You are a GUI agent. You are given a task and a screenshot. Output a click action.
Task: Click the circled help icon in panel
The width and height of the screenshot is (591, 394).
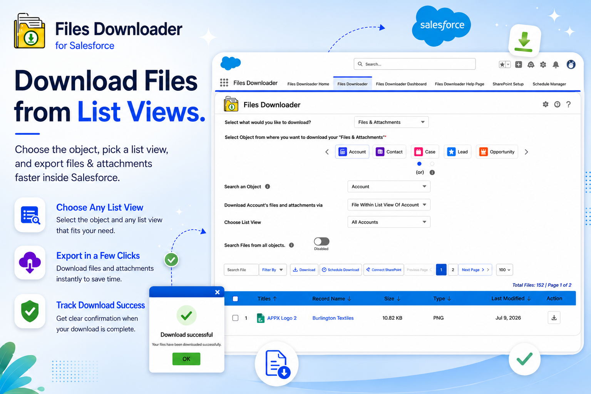point(557,104)
